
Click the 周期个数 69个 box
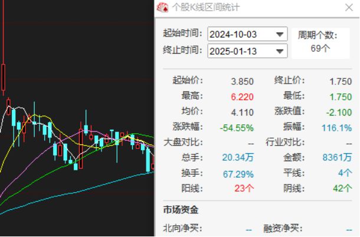[x=320, y=42]
